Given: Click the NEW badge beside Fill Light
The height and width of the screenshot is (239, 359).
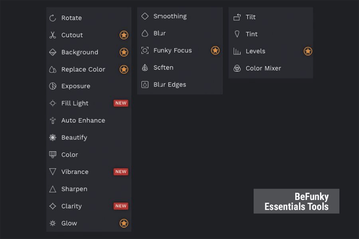Looking at the screenshot, I should click(x=121, y=103).
